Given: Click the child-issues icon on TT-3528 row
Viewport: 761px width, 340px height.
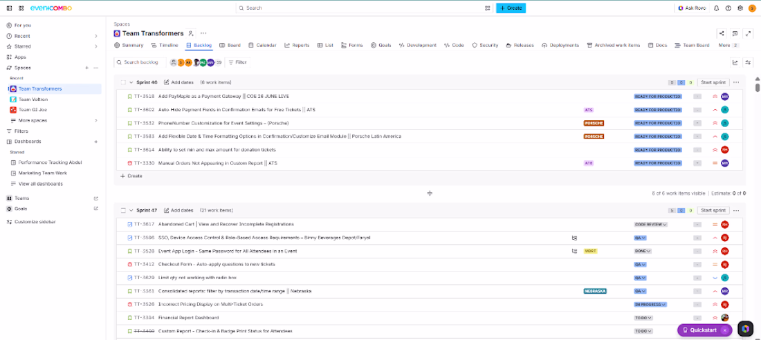Looking at the screenshot, I should [x=575, y=252].
